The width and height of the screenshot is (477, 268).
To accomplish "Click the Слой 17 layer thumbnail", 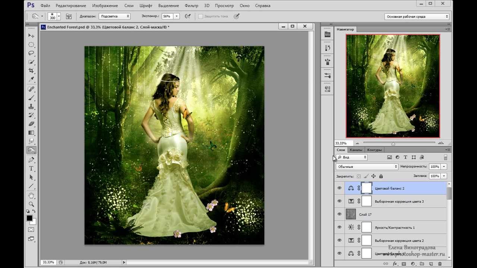I will point(351,214).
